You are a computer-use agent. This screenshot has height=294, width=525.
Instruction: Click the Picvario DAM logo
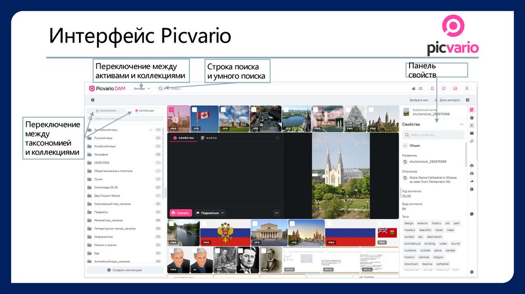pos(107,88)
